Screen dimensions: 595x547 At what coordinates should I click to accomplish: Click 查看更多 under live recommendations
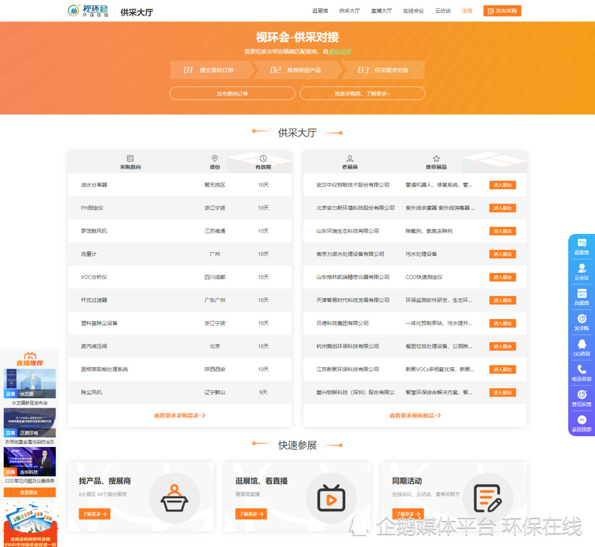click(x=30, y=492)
